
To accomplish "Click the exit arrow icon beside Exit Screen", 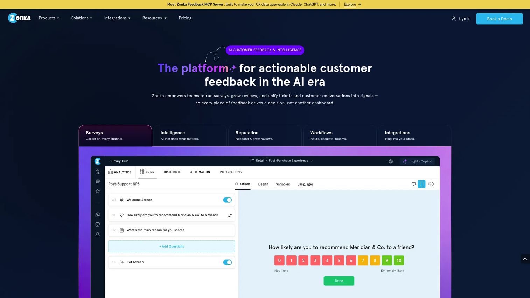I will coord(122,262).
